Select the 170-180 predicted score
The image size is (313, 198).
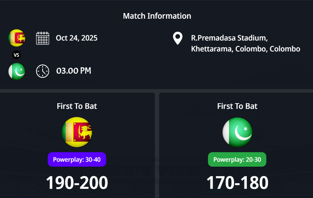237,182
